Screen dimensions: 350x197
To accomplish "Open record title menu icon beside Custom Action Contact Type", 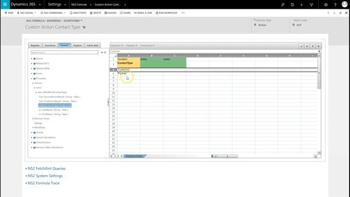I will (x=84, y=27).
